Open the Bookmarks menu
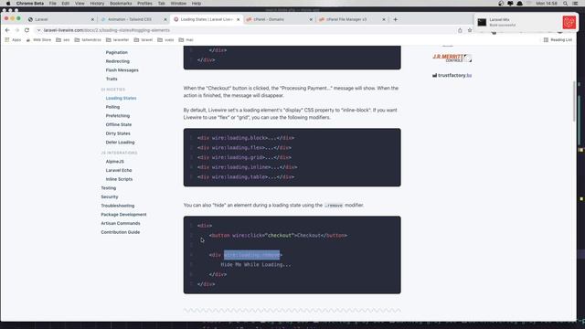 (x=121, y=4)
